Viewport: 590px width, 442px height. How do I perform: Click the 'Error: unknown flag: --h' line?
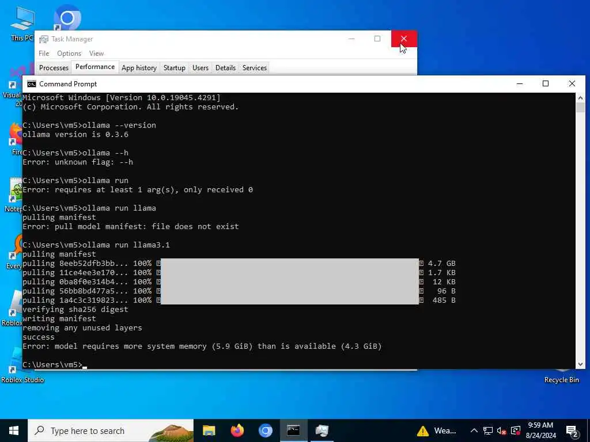[78, 162]
